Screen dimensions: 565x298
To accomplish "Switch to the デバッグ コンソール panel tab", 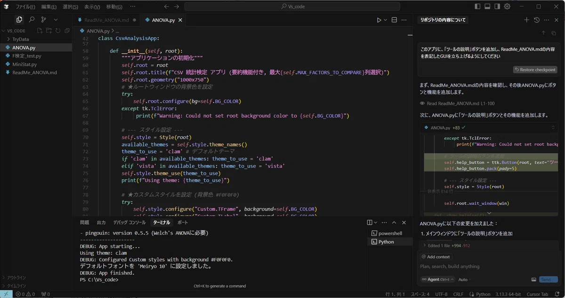I will [x=129, y=222].
